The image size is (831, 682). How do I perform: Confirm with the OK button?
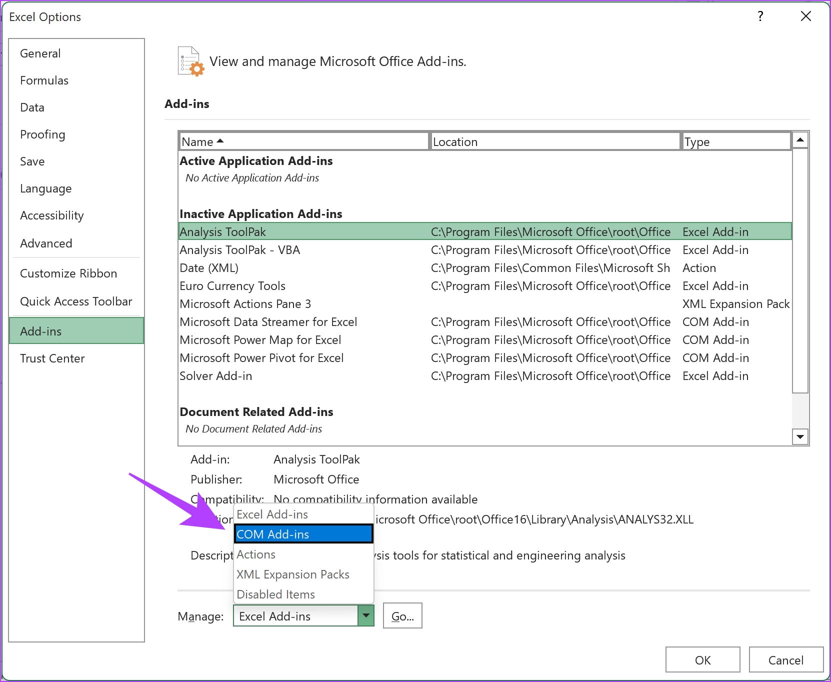(702, 660)
